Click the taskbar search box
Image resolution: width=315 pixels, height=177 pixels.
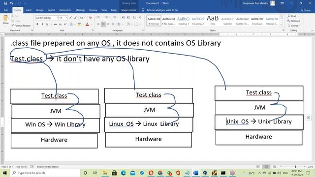tap(45, 173)
